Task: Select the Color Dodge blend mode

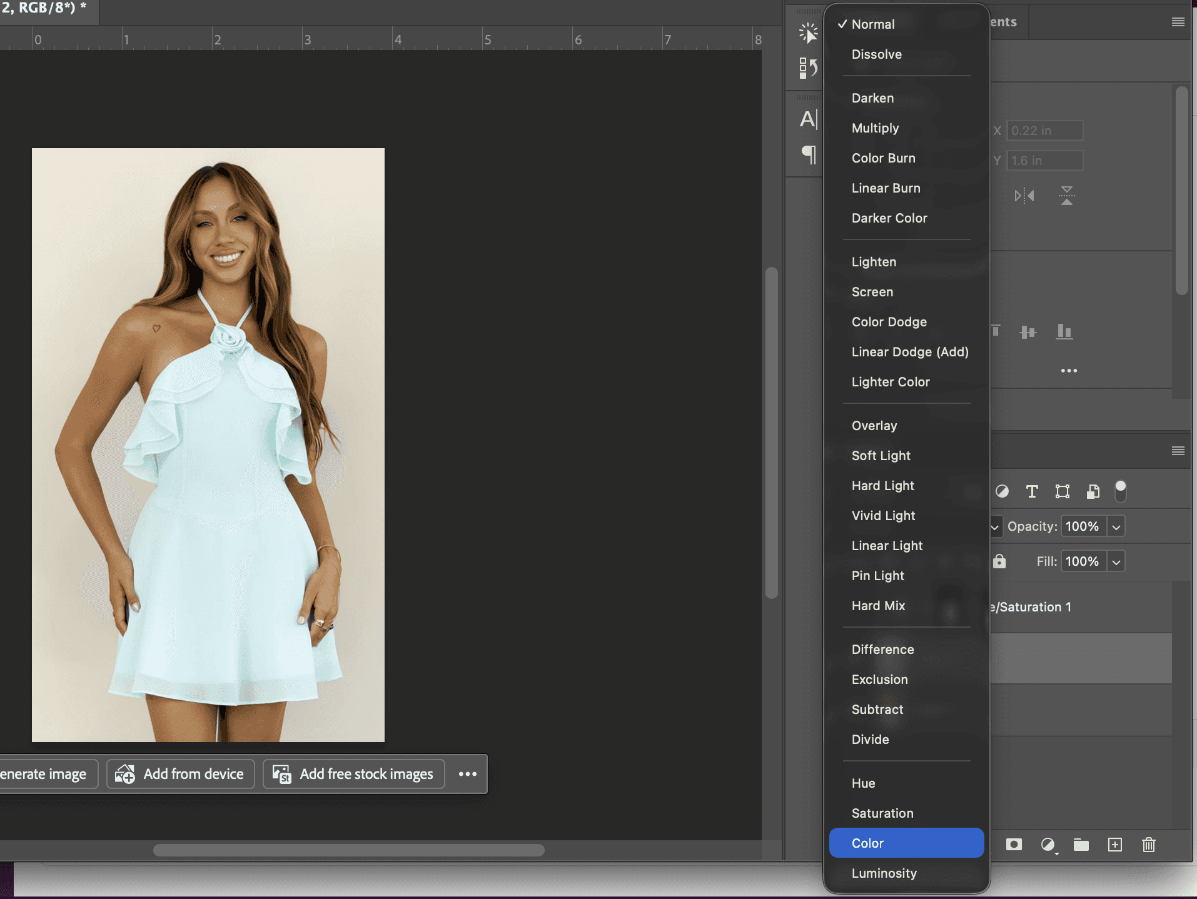Action: [906, 321]
